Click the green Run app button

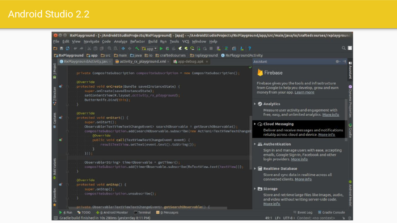161,48
